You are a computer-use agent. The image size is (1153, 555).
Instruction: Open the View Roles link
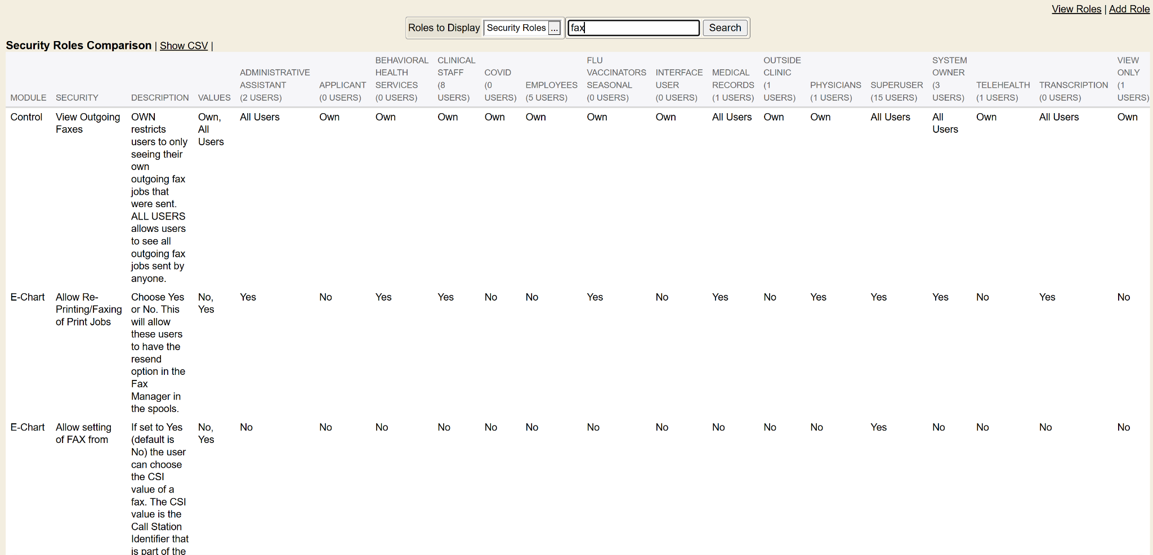click(1076, 9)
